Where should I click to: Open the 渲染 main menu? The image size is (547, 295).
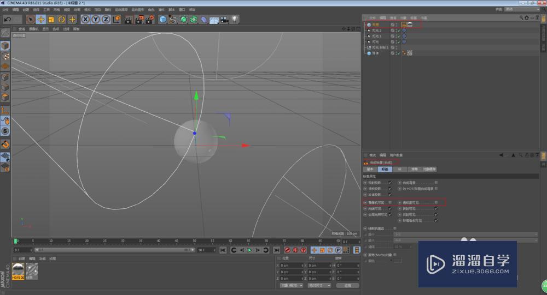(98, 10)
